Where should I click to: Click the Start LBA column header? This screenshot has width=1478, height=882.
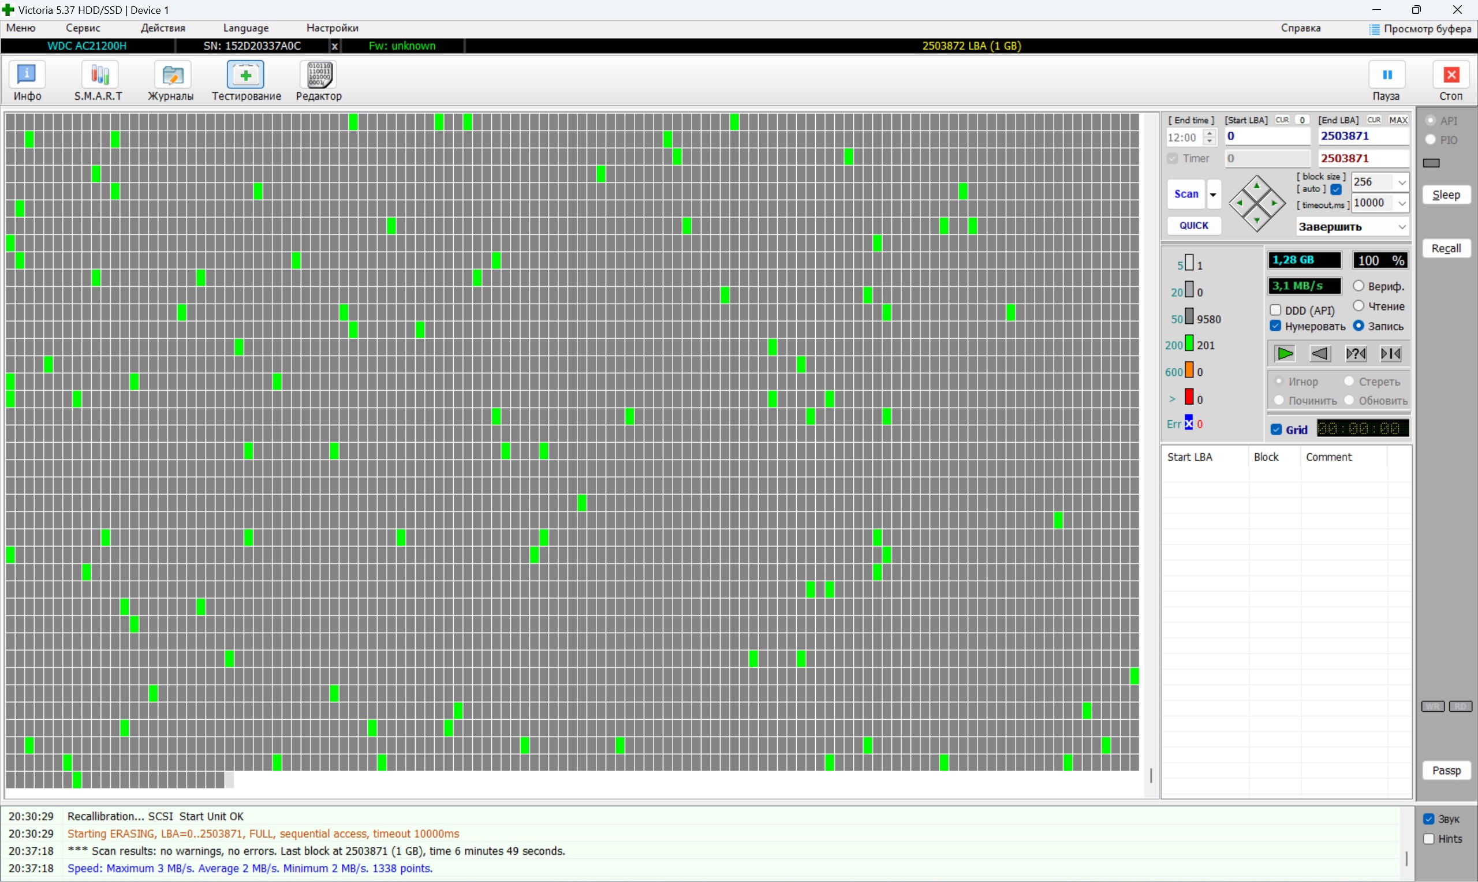click(x=1204, y=457)
